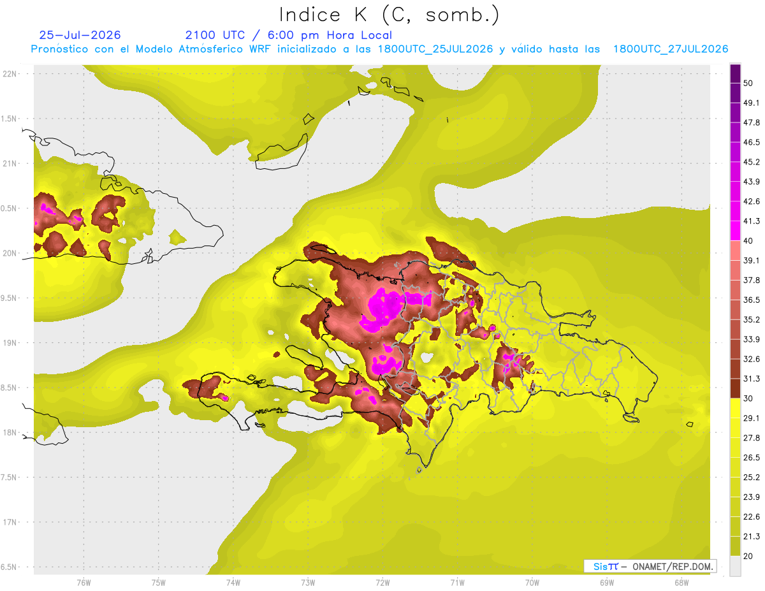Click the "41.3" value on the color scale
The height and width of the screenshot is (591, 765).
[x=752, y=221]
